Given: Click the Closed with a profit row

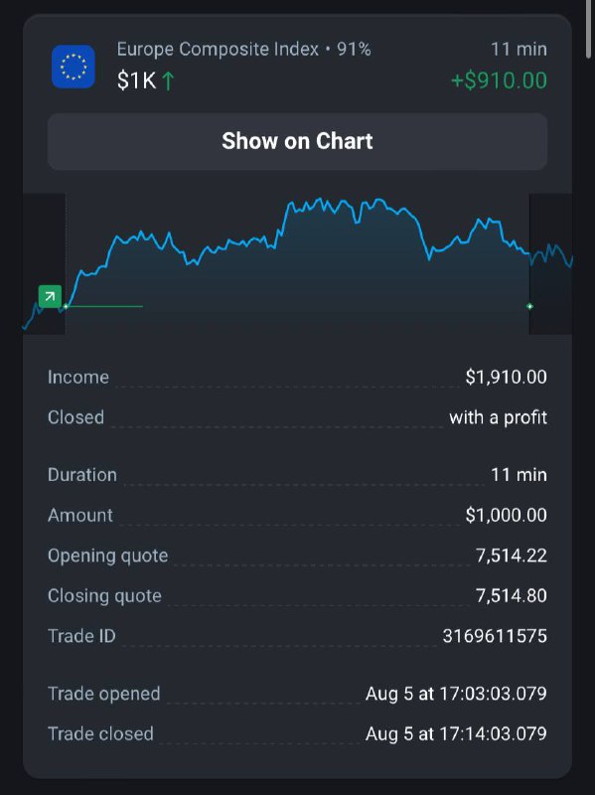Looking at the screenshot, I should (x=298, y=417).
